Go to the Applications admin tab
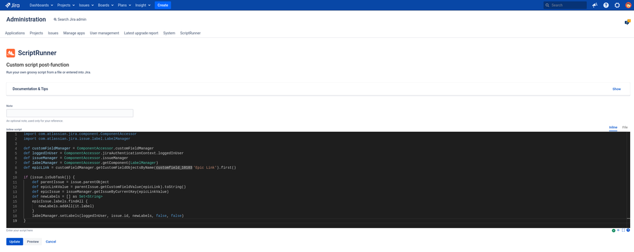Screen dimensions: 634x252 (x=15, y=33)
